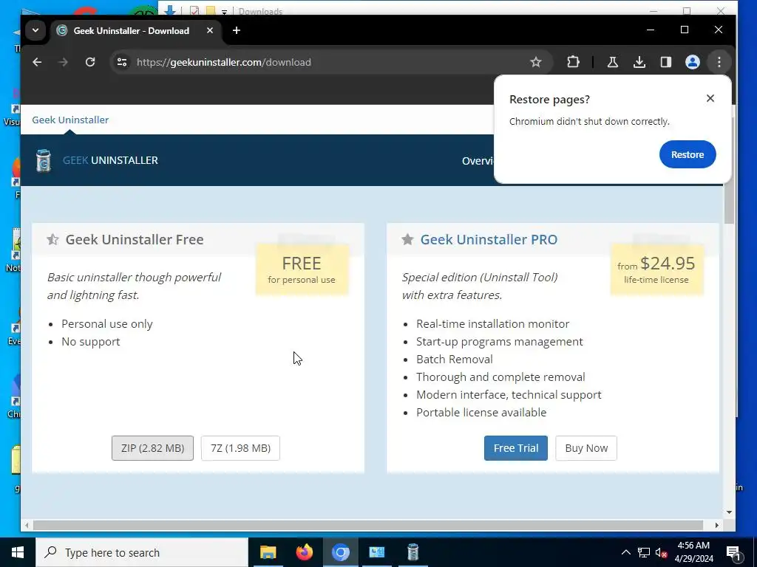Click the FREE for personal use badge
The height and width of the screenshot is (567, 757).
302,270
